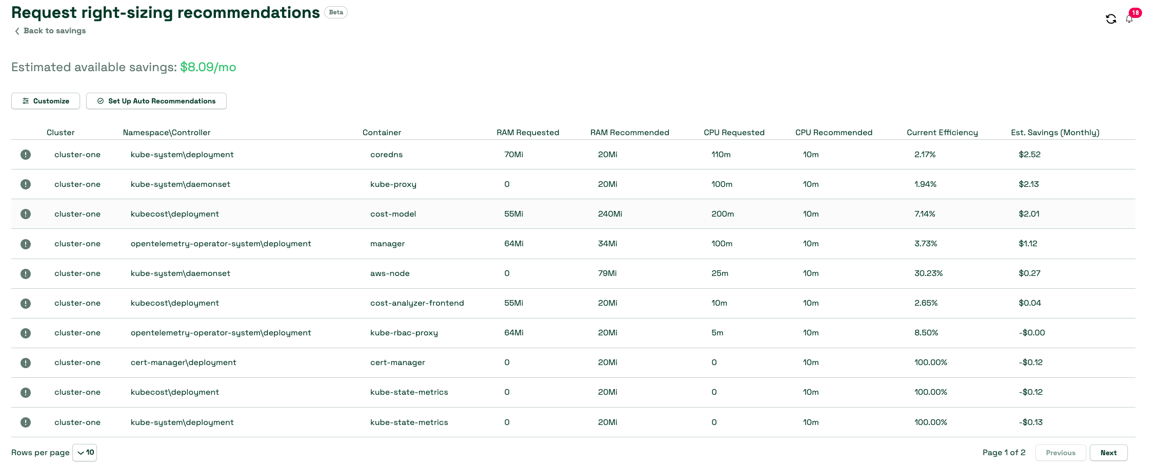This screenshot has height=469, width=1156.
Task: Click warning icon for cost-analyzer-frontend row
Action: [x=26, y=304]
